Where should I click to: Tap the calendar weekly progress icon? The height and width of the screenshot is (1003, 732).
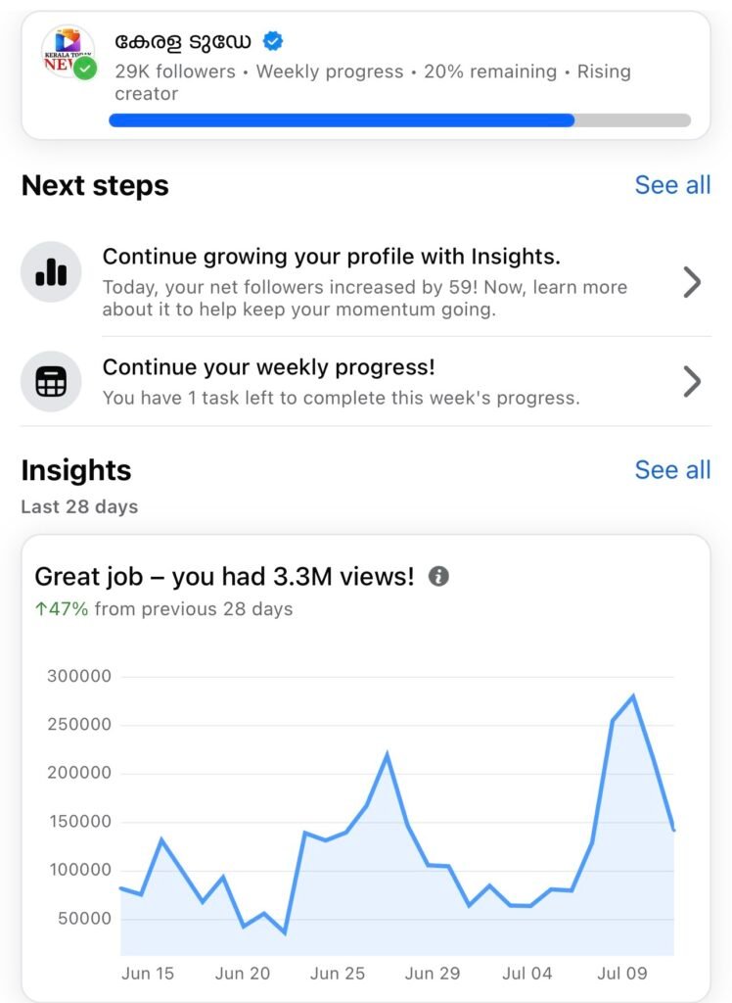tap(51, 381)
